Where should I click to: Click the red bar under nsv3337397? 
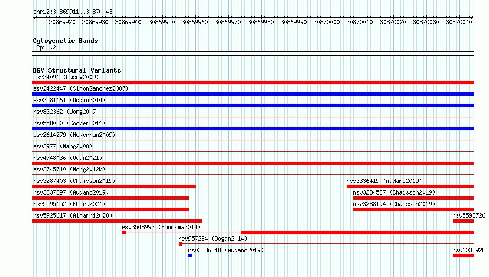tap(110, 198)
